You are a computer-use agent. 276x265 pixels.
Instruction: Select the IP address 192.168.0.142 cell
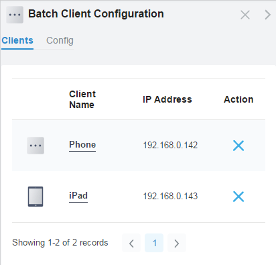click(170, 146)
